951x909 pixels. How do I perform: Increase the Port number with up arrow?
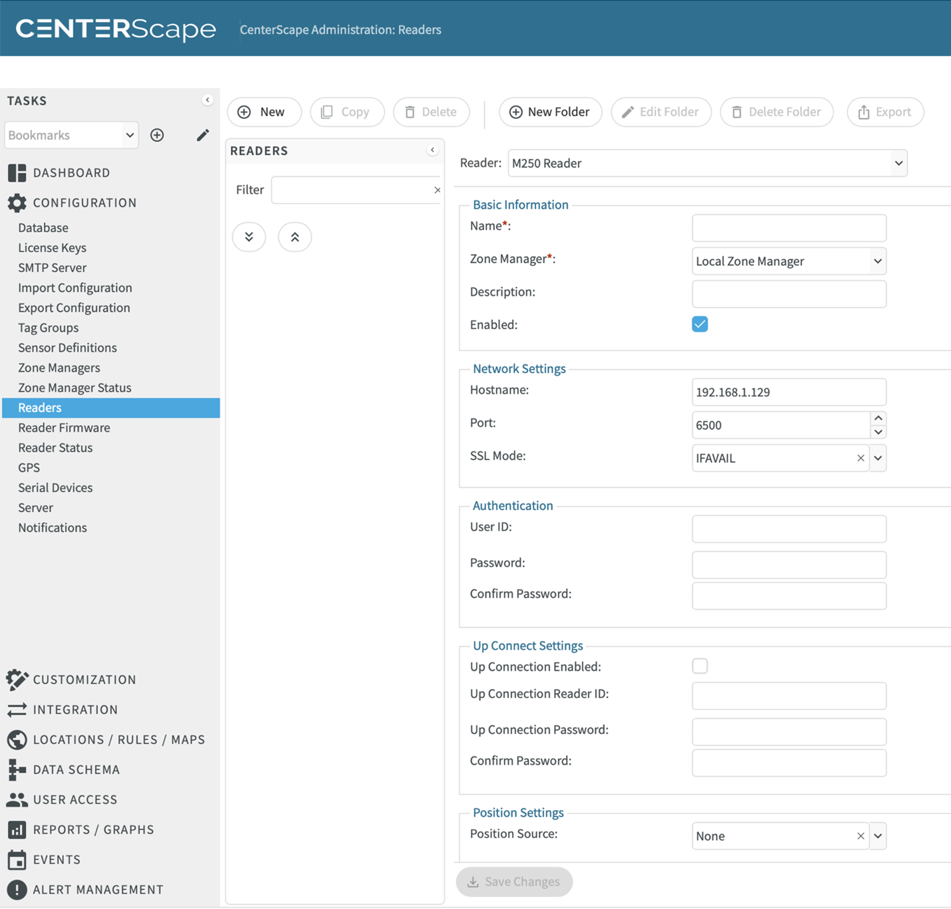(878, 418)
